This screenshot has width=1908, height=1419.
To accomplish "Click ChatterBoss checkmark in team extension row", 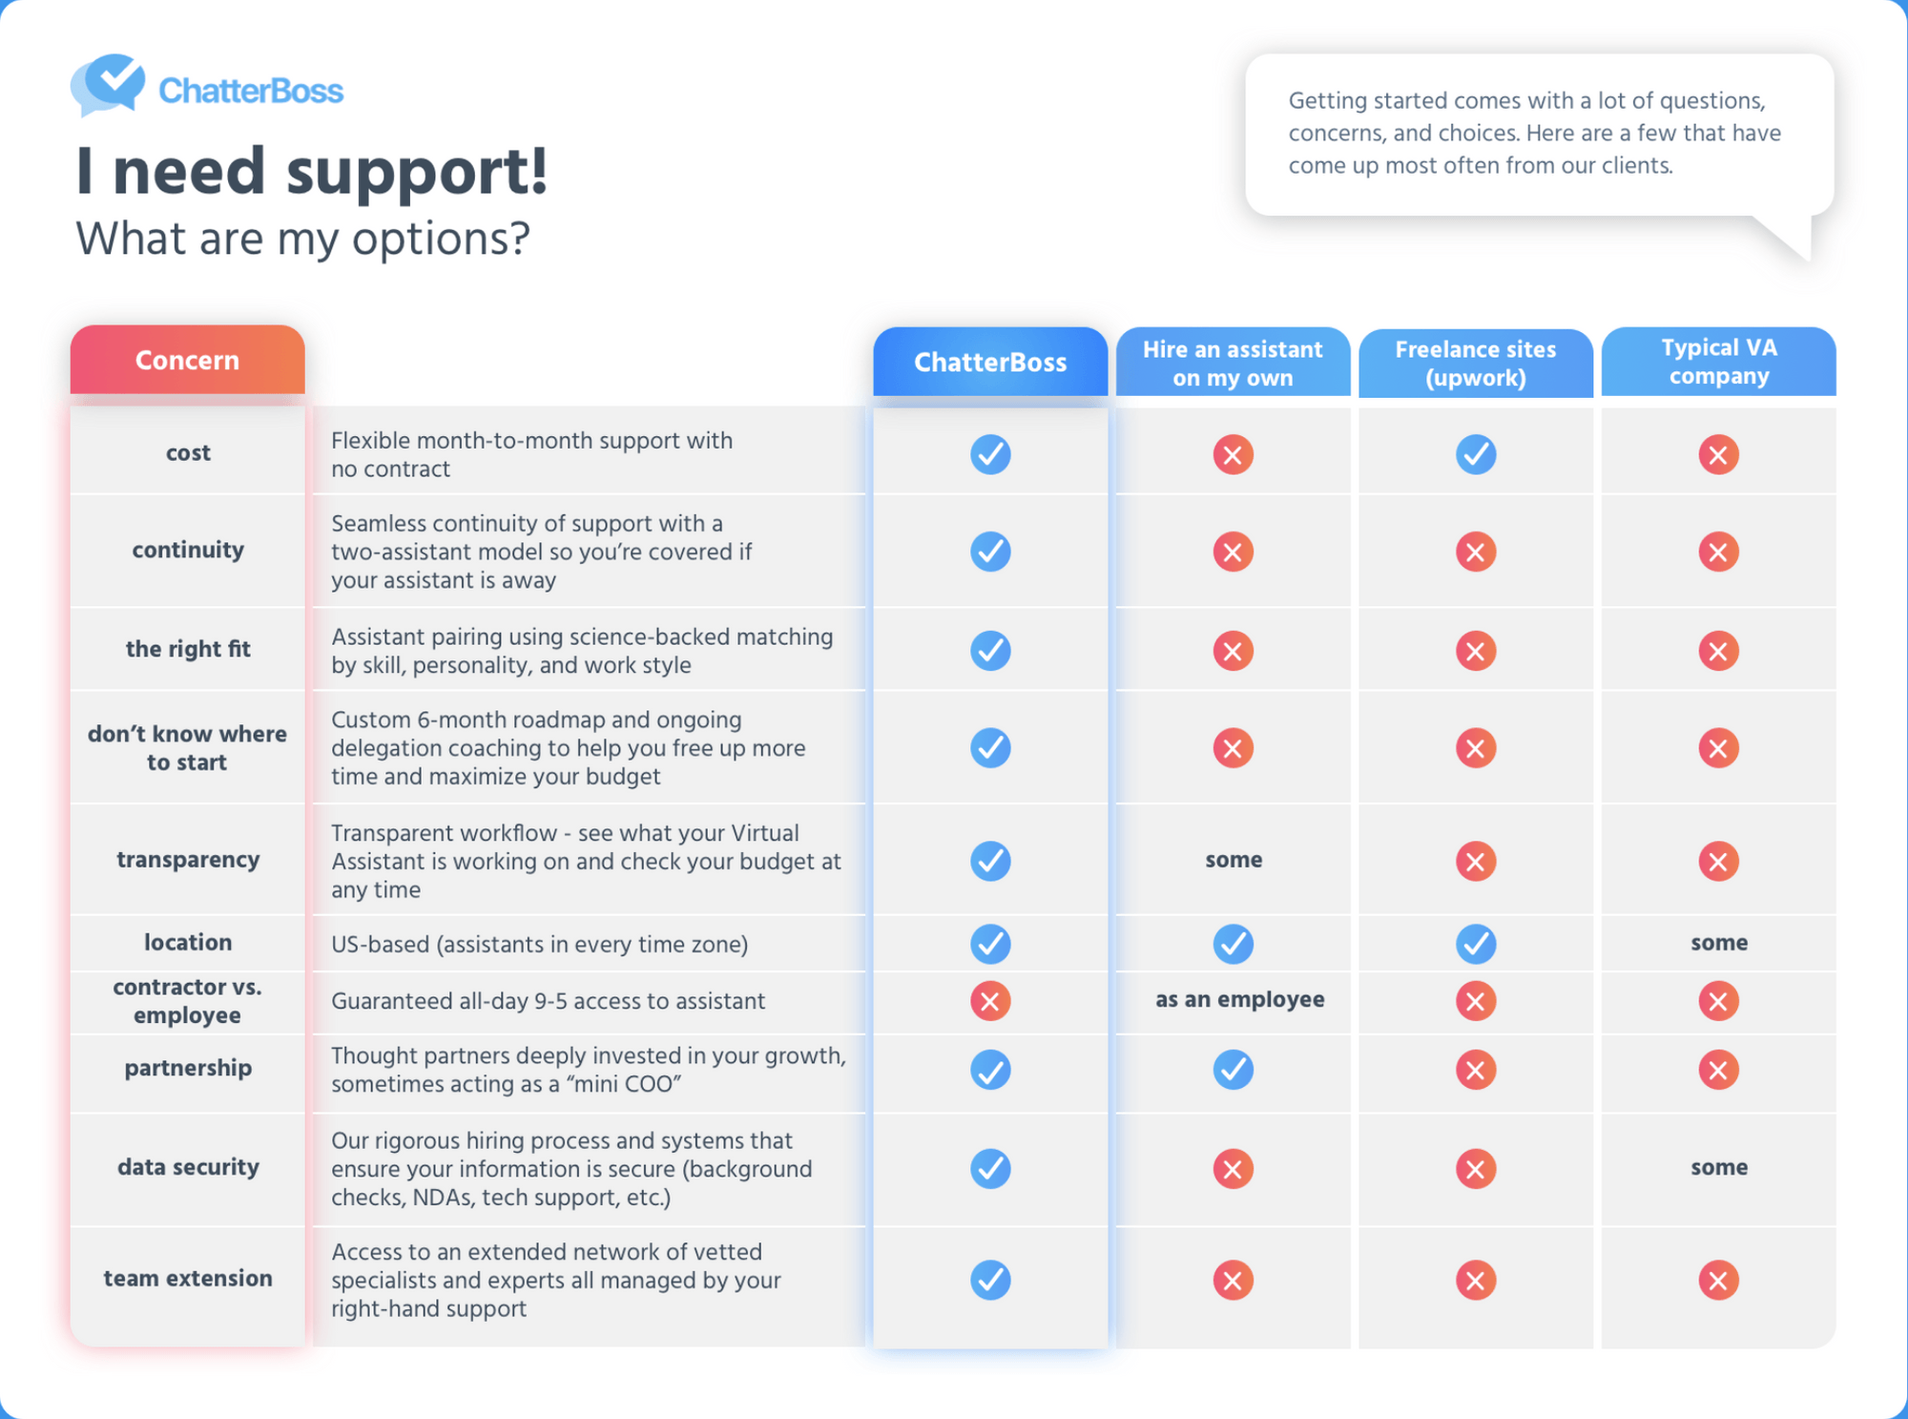I will [x=990, y=1280].
